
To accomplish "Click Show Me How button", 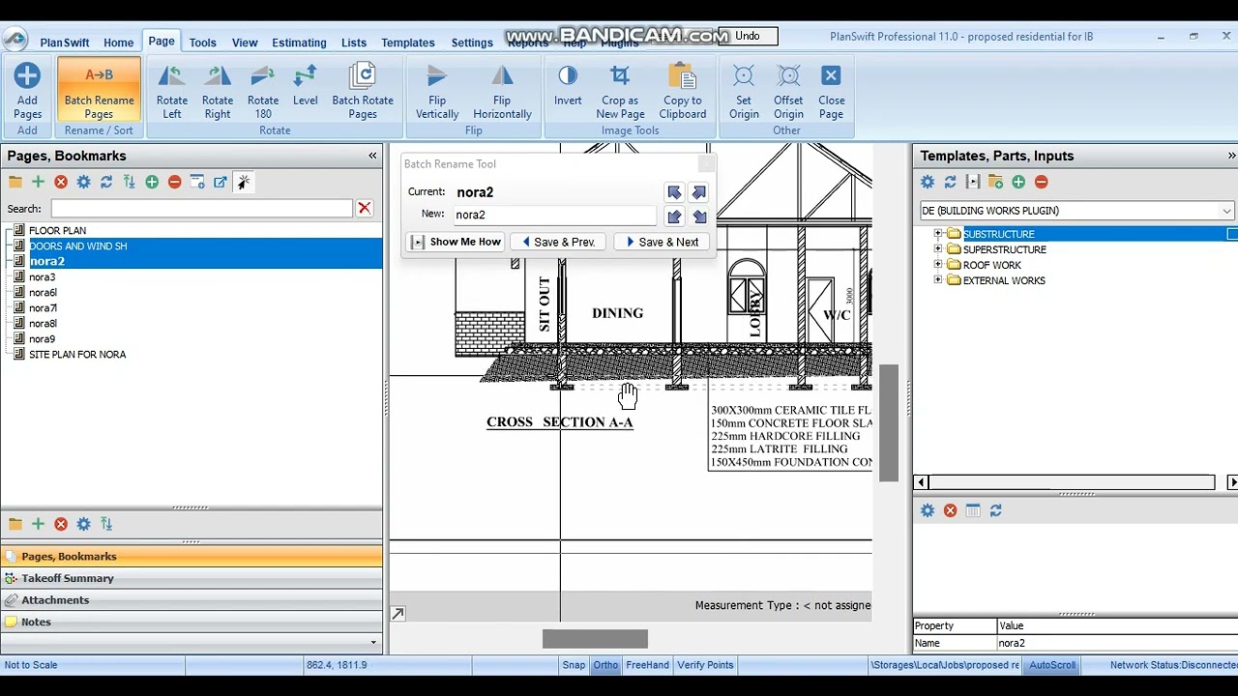I will tap(456, 242).
